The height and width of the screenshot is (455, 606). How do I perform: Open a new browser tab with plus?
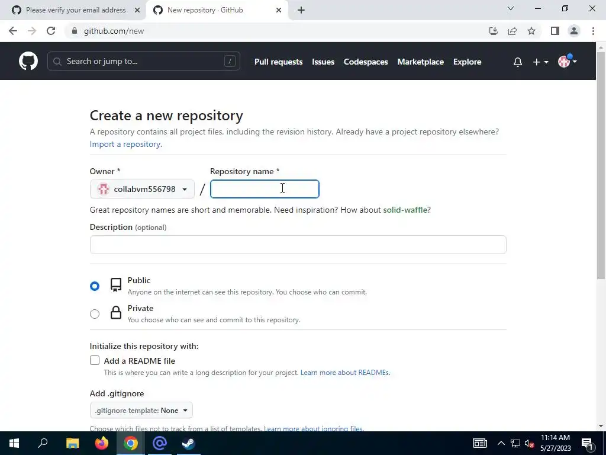301,10
